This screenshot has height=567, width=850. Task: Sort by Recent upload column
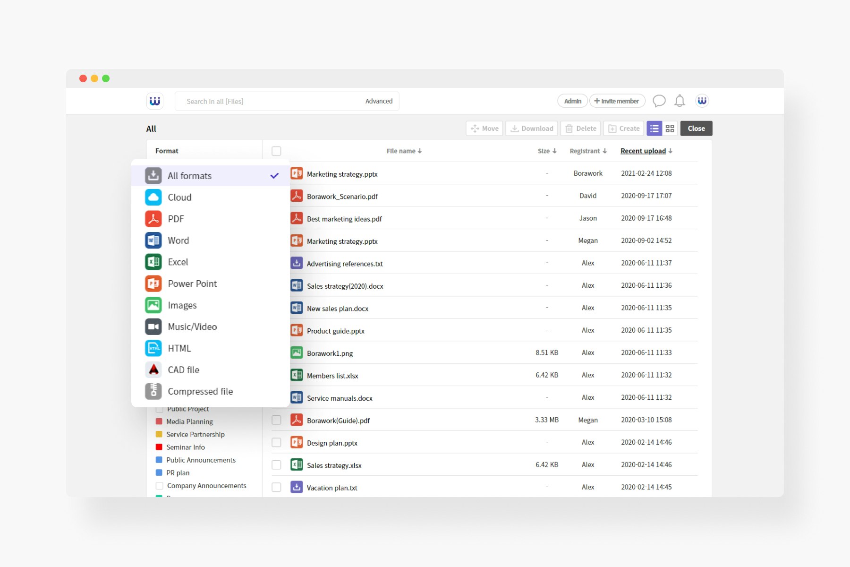[x=646, y=151]
